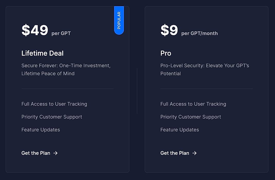Select the Pro plan heading
The height and width of the screenshot is (180, 275).
pos(166,53)
